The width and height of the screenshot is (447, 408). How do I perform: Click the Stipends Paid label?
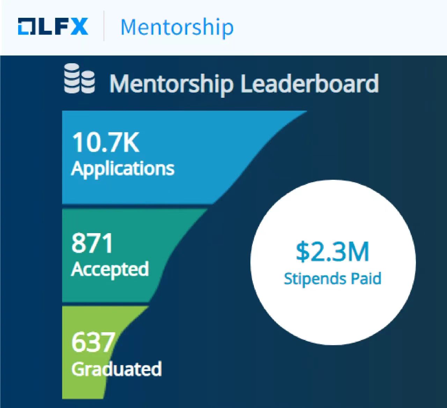click(332, 279)
